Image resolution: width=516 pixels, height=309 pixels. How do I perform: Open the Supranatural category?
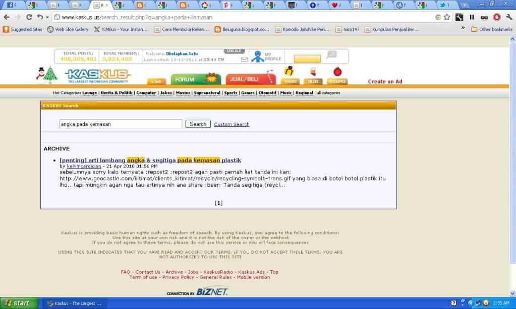[x=207, y=93]
